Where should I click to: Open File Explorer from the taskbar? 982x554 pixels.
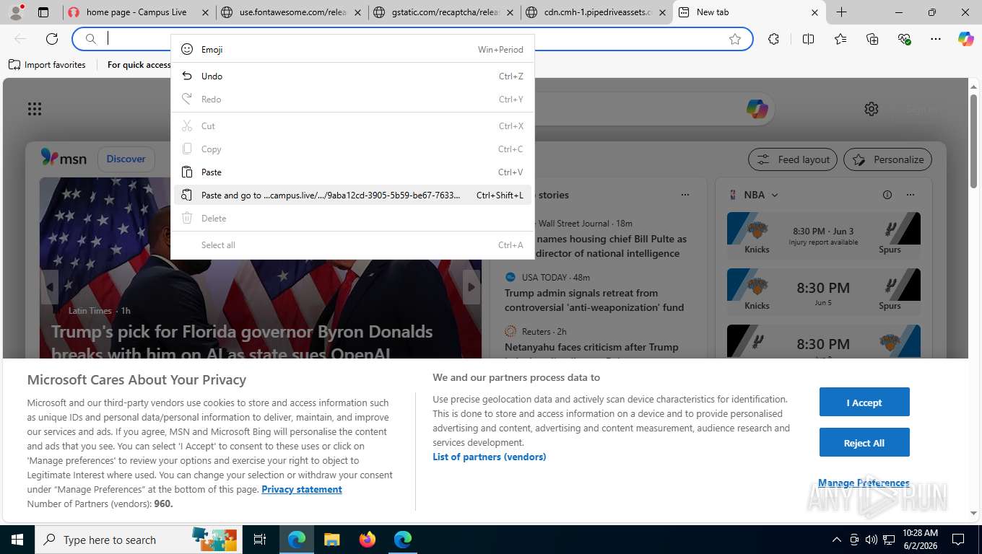point(331,540)
